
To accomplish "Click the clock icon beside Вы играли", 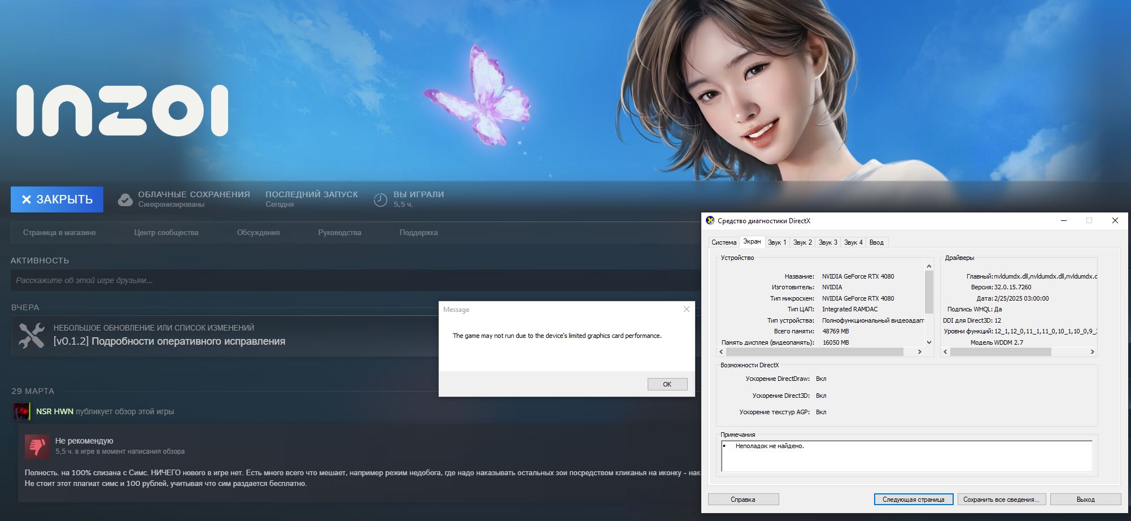I will [x=381, y=199].
